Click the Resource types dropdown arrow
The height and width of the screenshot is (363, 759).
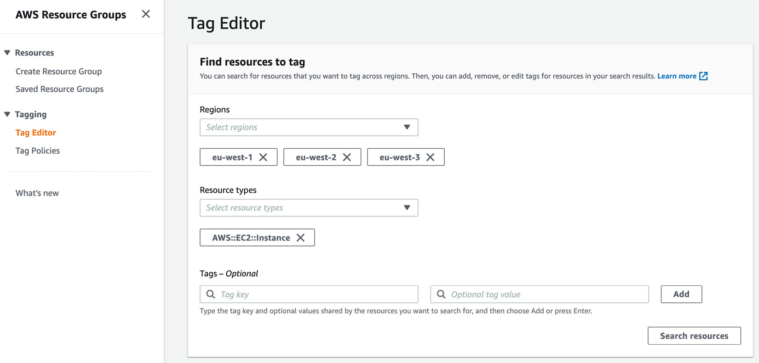[407, 208]
